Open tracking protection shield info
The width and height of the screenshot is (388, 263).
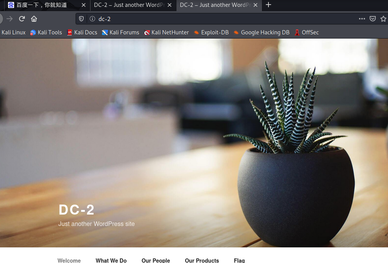point(81,19)
